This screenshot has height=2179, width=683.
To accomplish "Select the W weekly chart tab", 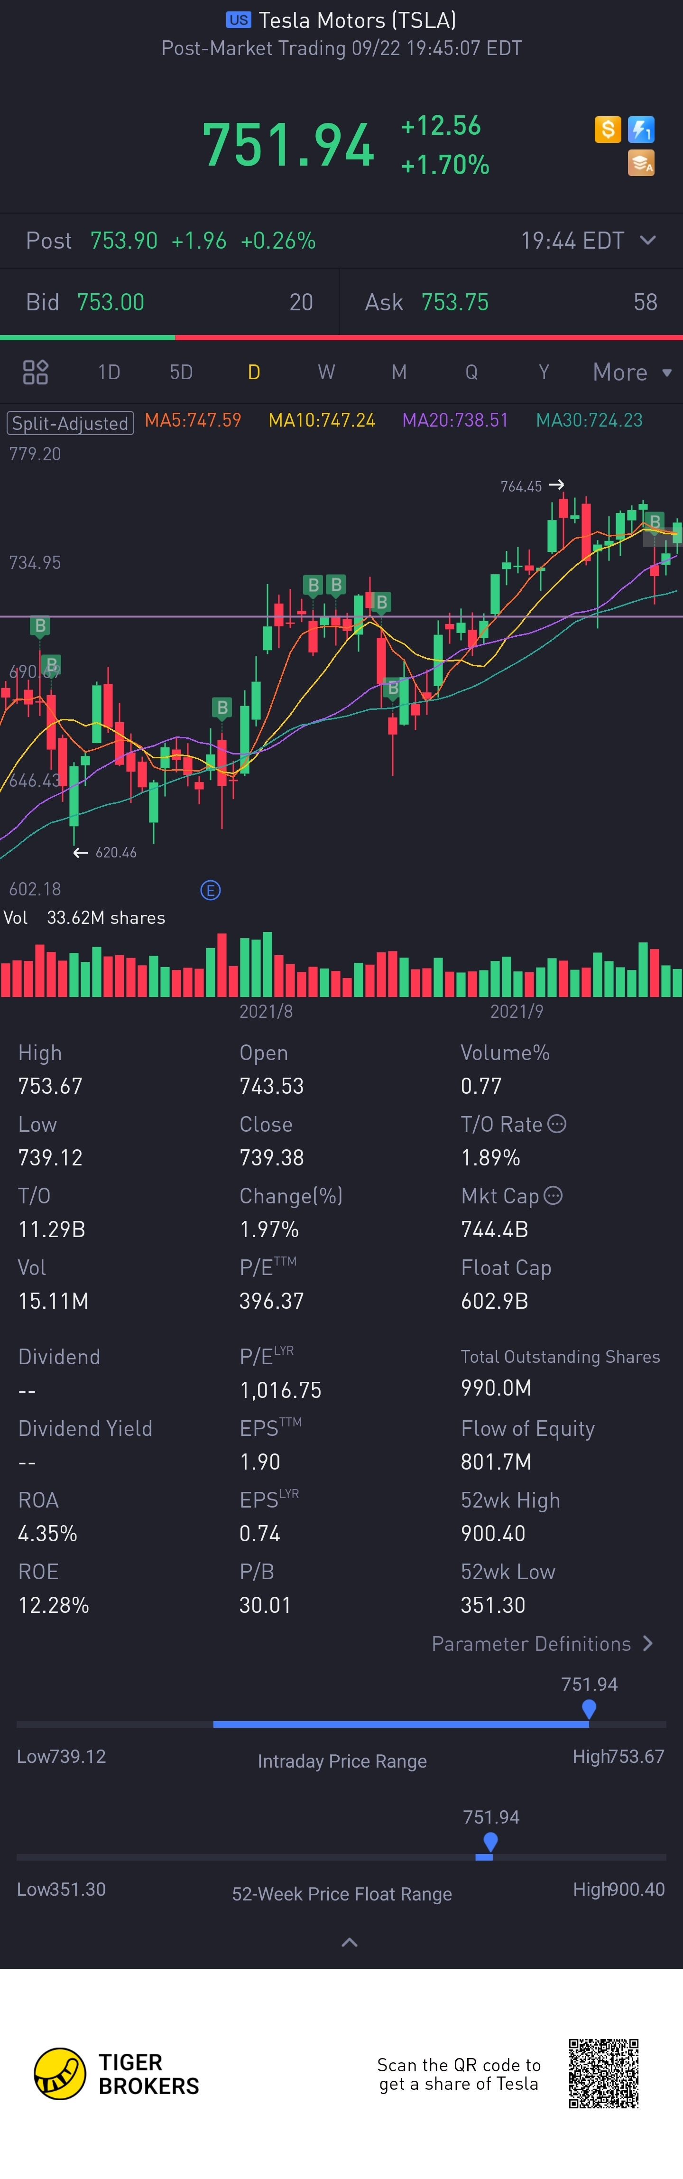I will [x=326, y=372].
